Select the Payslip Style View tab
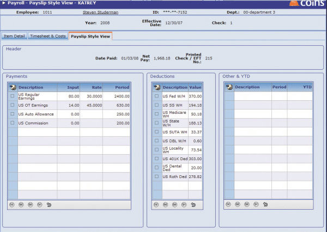The width and height of the screenshot is (327, 232). point(90,36)
